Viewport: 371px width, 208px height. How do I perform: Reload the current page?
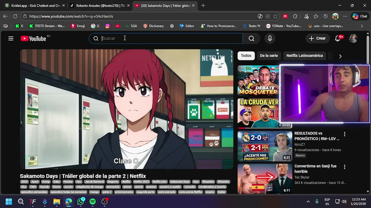[15, 16]
